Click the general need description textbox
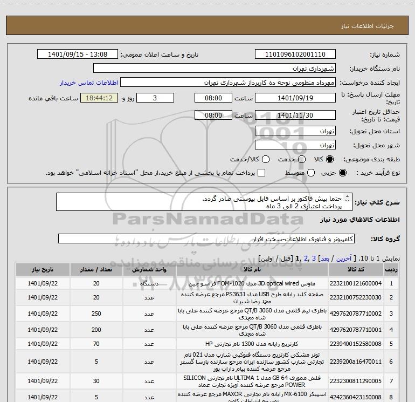This screenshot has height=402, width=415. point(204,202)
